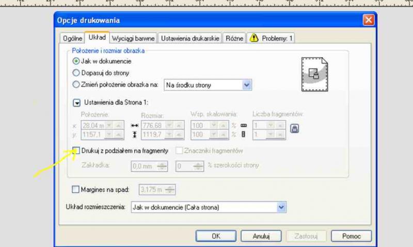Click the page preview icon with lock
This screenshot has height=247, width=413.
point(314,73)
